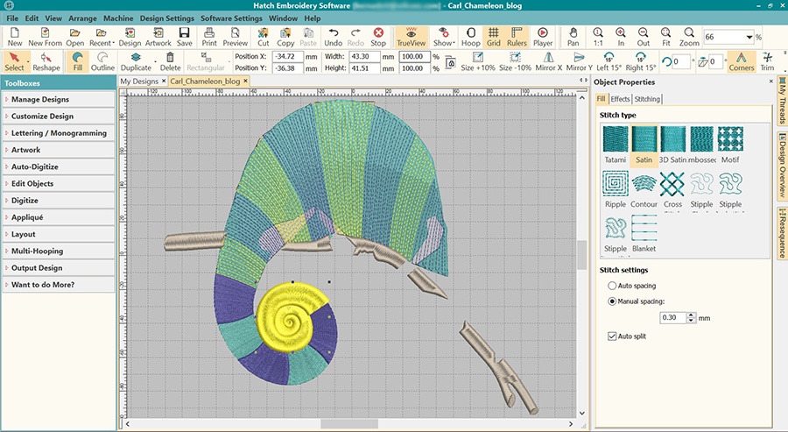The image size is (788, 432).
Task: Click the Manual spacing value field
Action: pyautogui.click(x=671, y=317)
